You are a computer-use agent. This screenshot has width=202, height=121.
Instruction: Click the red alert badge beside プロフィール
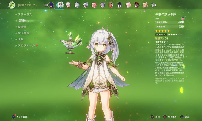tap(37, 45)
